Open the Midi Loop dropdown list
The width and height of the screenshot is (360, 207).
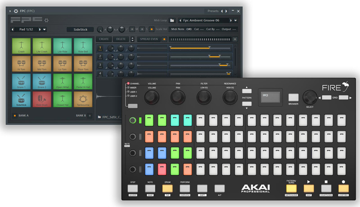pyautogui.click(x=235, y=20)
